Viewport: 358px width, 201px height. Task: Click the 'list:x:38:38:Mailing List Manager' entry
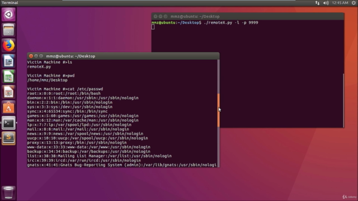coord(100,156)
